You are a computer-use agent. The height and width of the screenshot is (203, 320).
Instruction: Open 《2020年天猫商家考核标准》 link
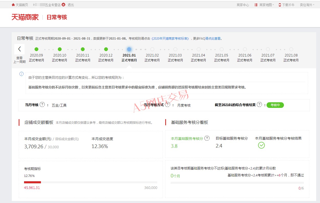(x=170, y=39)
